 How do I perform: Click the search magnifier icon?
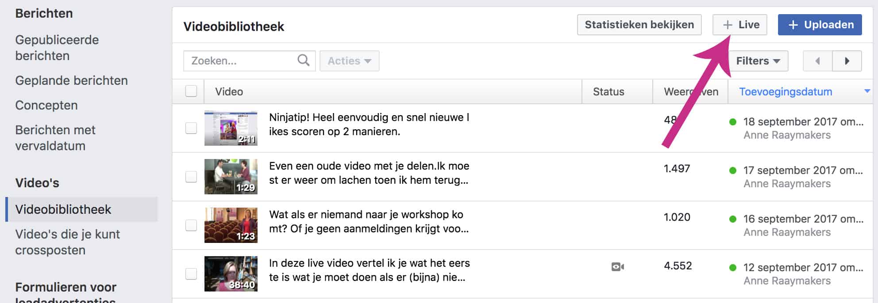click(304, 60)
